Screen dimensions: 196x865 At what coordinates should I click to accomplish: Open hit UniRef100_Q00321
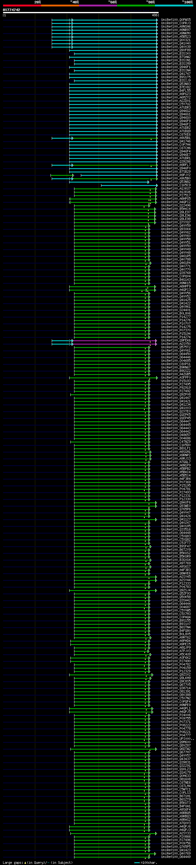(x=176, y=40)
